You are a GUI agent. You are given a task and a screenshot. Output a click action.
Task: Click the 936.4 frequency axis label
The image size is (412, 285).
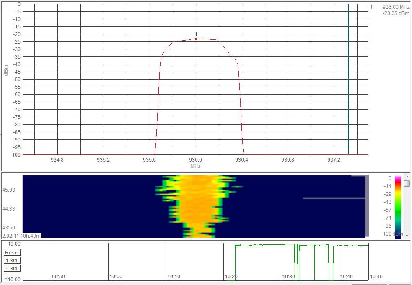[241, 160]
